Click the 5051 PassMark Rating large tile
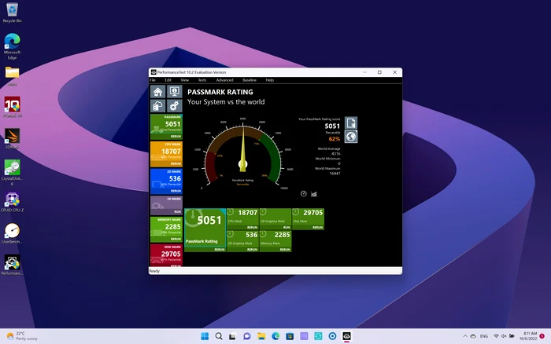The image size is (551, 344). click(205, 229)
